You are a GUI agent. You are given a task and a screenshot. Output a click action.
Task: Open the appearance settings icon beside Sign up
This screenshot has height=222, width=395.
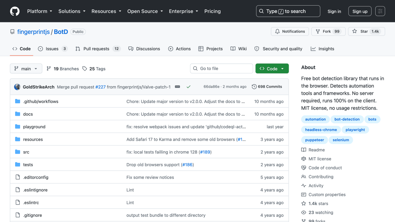380,11
